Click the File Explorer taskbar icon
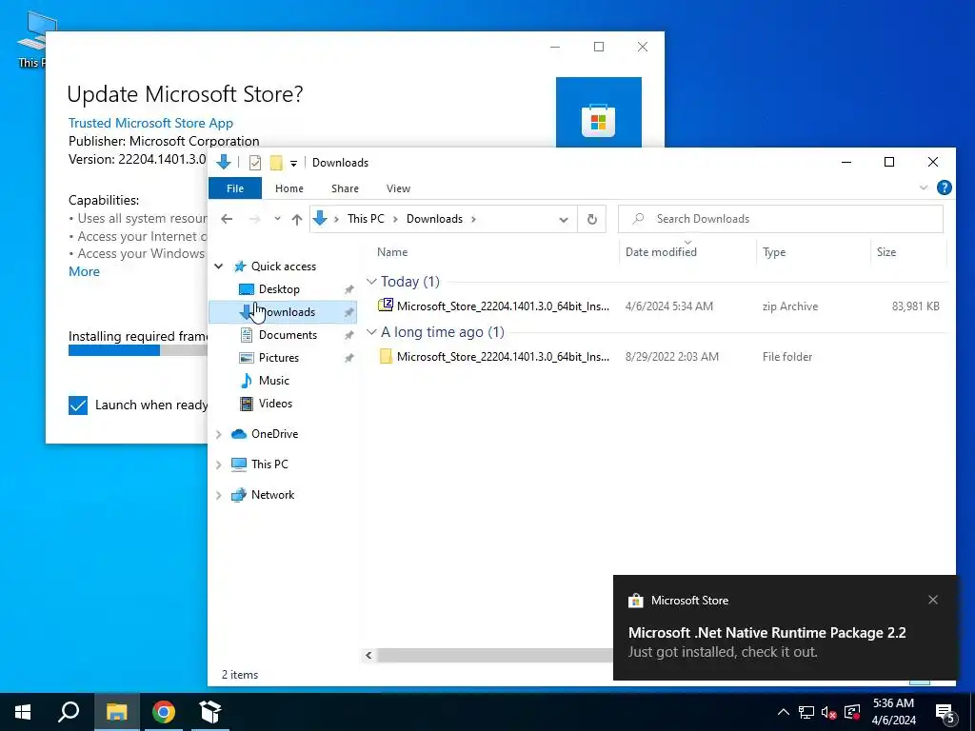The width and height of the screenshot is (975, 731). tap(116, 712)
